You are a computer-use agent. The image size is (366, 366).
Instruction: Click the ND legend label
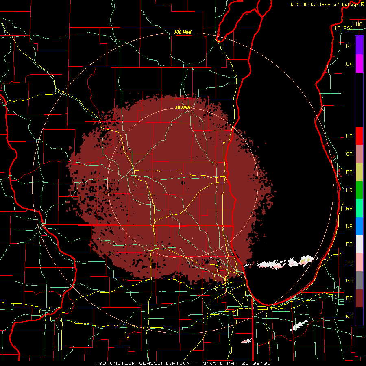[349, 317]
